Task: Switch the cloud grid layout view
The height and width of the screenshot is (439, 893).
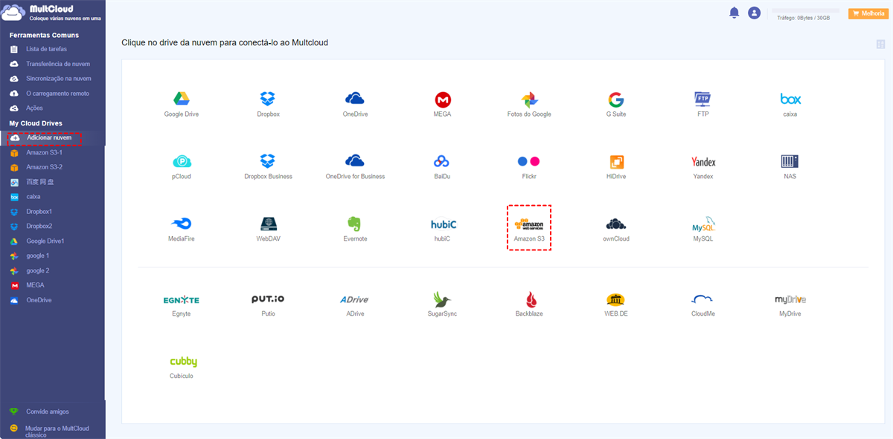Action: point(880,45)
